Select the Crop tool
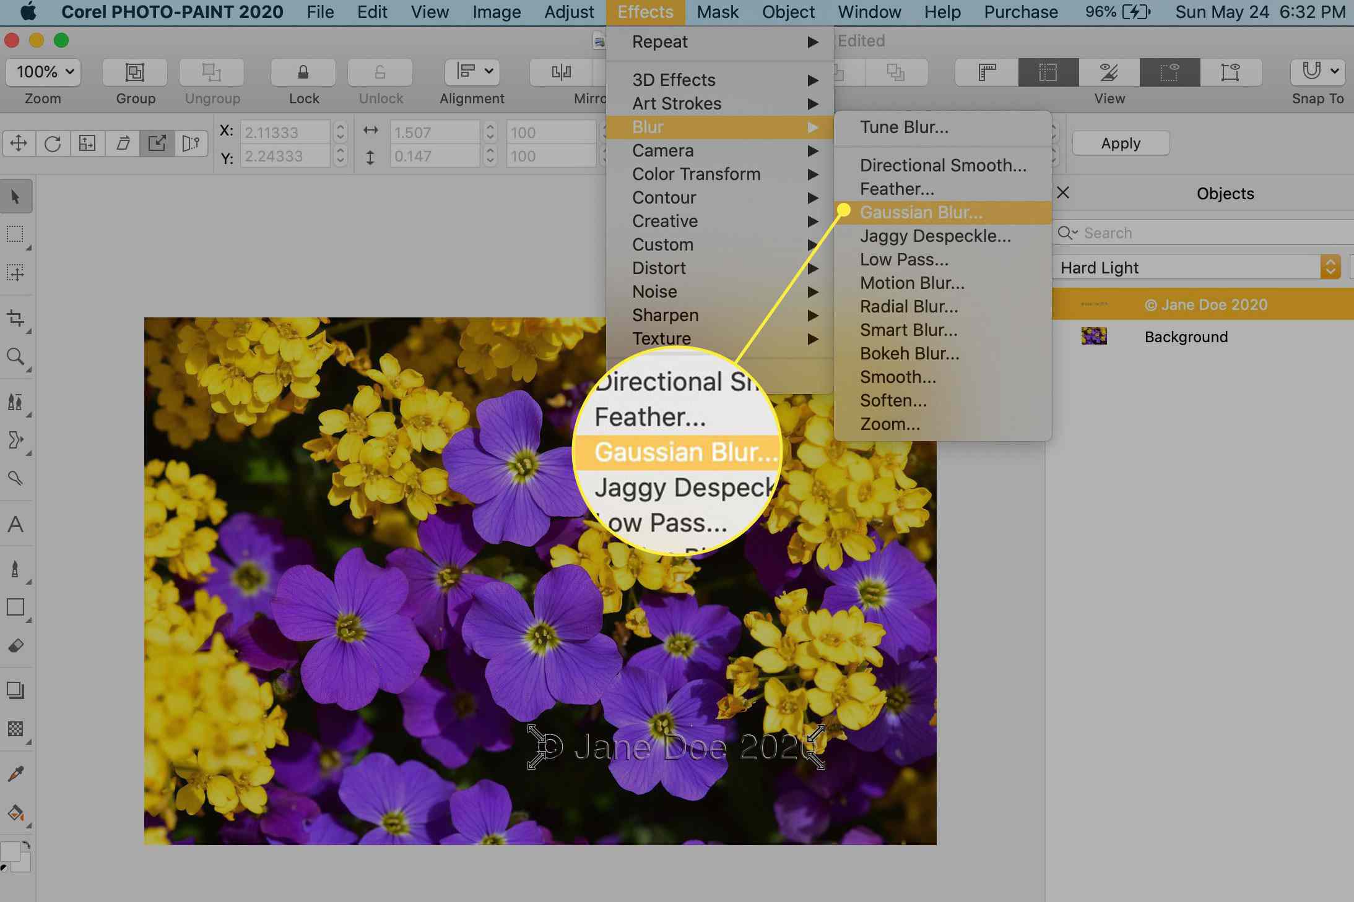 [15, 318]
